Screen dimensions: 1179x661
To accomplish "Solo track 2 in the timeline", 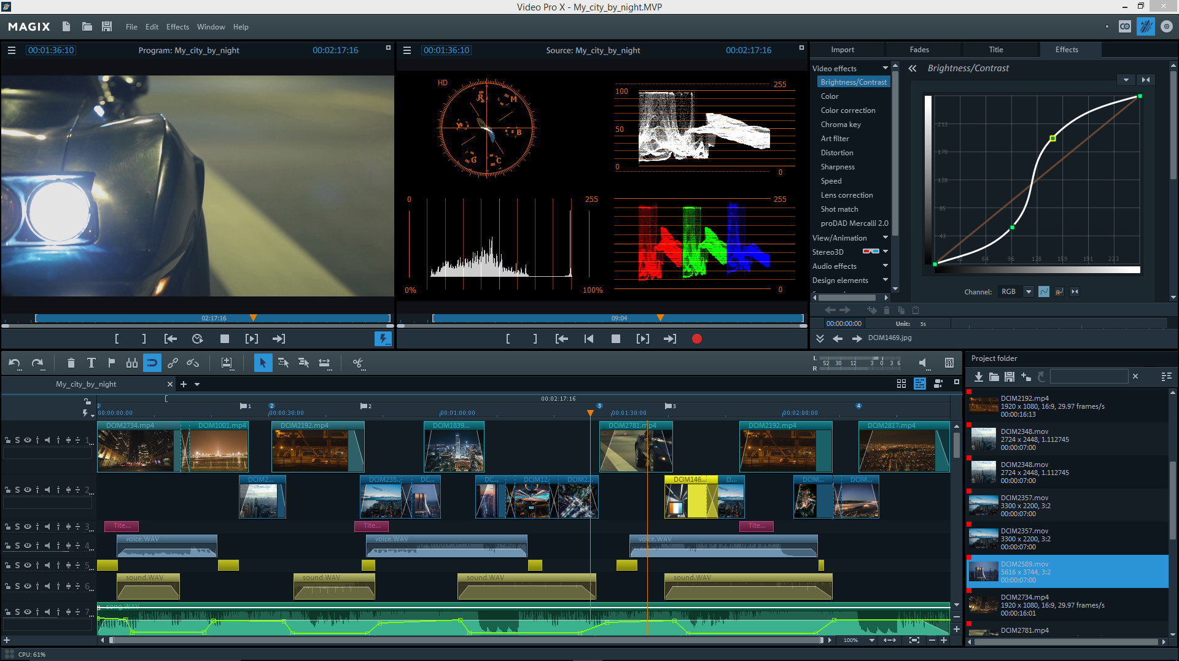I will 18,490.
